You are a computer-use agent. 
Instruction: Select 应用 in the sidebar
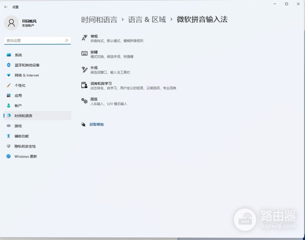coord(37,96)
